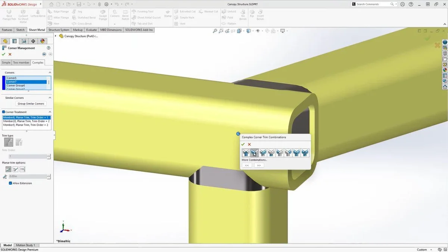Image resolution: width=448 pixels, height=252 pixels.
Task: Confirm trim combination with green check
Action: point(243,144)
